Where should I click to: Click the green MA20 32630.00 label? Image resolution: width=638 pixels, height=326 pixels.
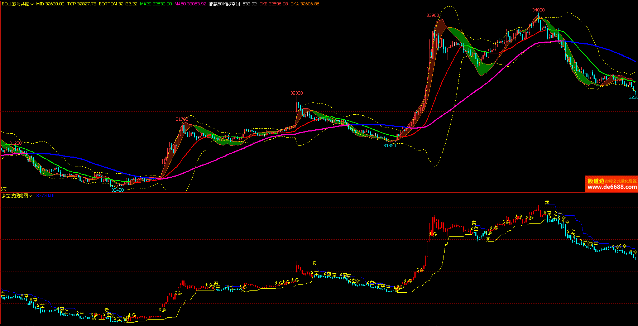[156, 4]
